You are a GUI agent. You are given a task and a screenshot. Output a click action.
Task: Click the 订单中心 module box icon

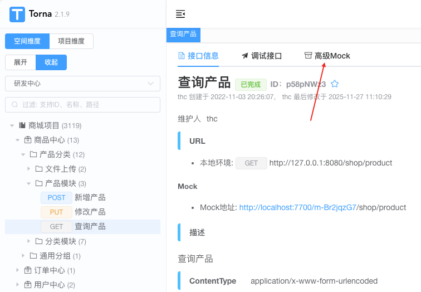click(28, 270)
